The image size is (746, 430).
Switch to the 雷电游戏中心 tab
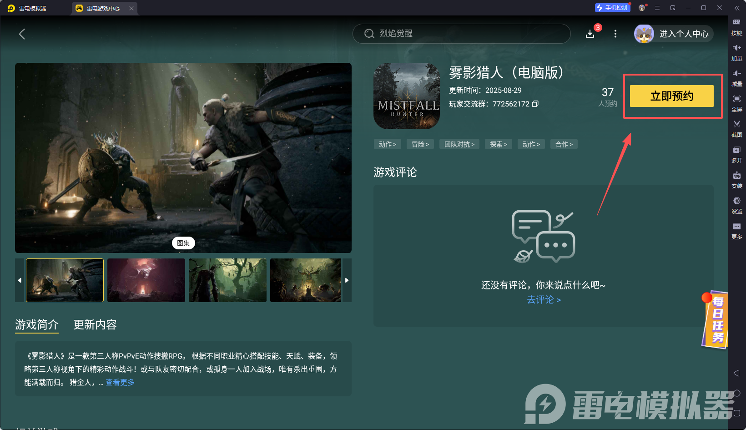coord(104,8)
